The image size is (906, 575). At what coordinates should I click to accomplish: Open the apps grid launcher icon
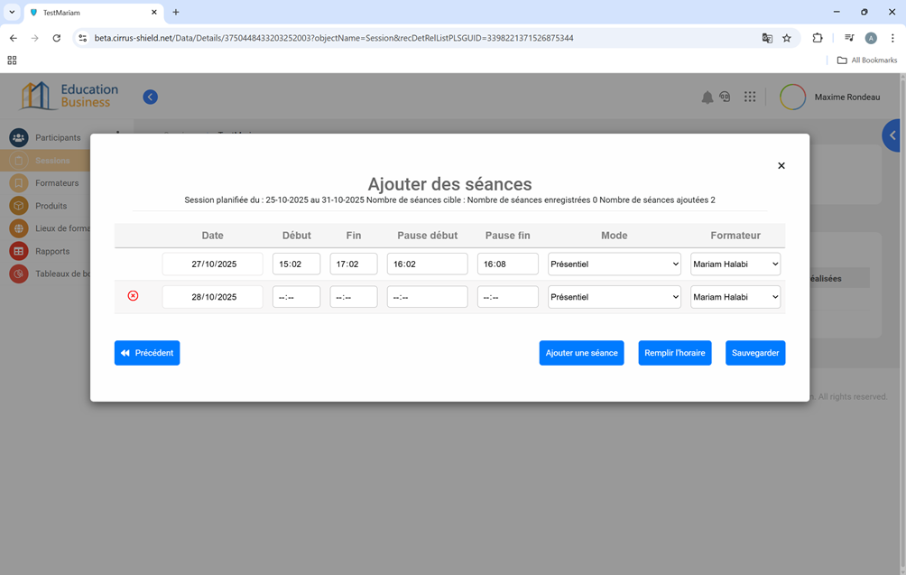point(750,97)
